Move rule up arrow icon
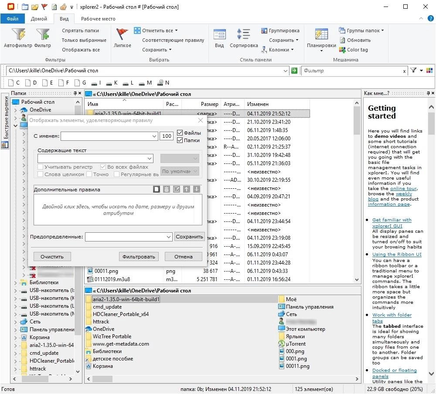 tap(186, 189)
